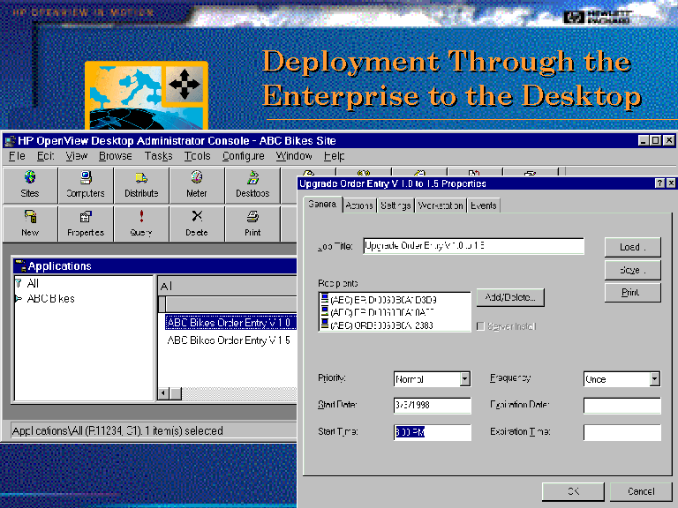Open the Priority dropdown
Screen dimensions: 678x508
coord(464,379)
